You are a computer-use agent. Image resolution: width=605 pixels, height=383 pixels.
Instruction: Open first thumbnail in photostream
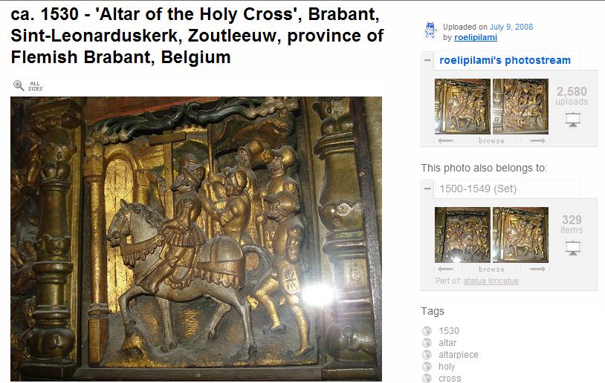click(462, 106)
